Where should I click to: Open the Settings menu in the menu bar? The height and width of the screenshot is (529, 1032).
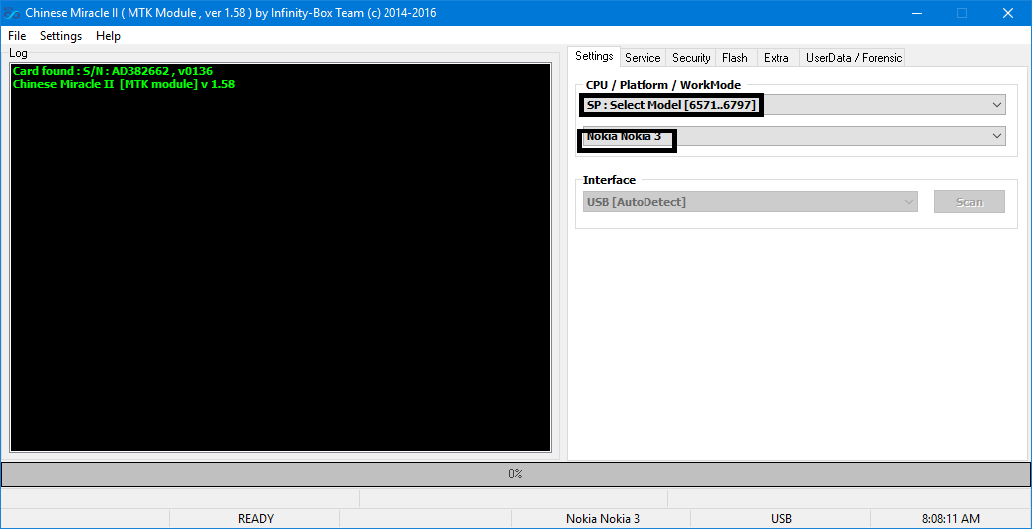tap(61, 36)
